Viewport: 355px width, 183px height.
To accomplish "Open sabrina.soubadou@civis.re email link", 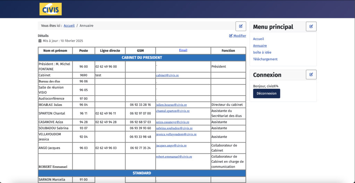I will [174, 128].
